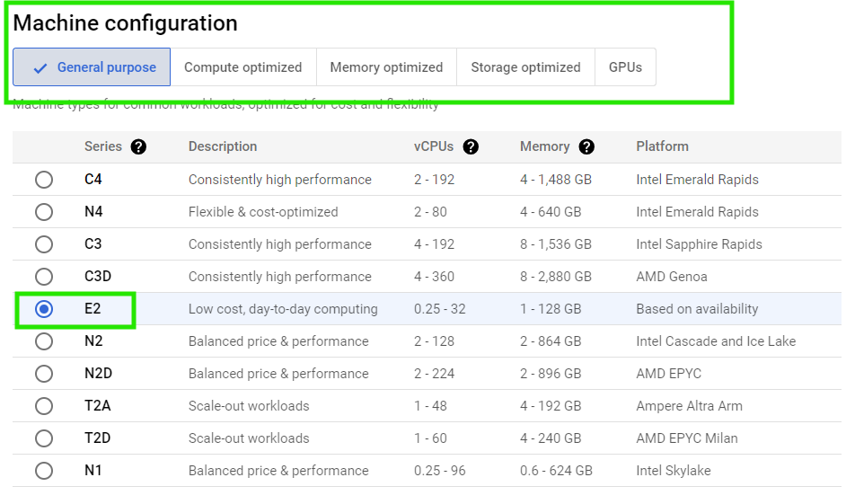Click the 'AMD Genoa' platform cell

point(672,277)
